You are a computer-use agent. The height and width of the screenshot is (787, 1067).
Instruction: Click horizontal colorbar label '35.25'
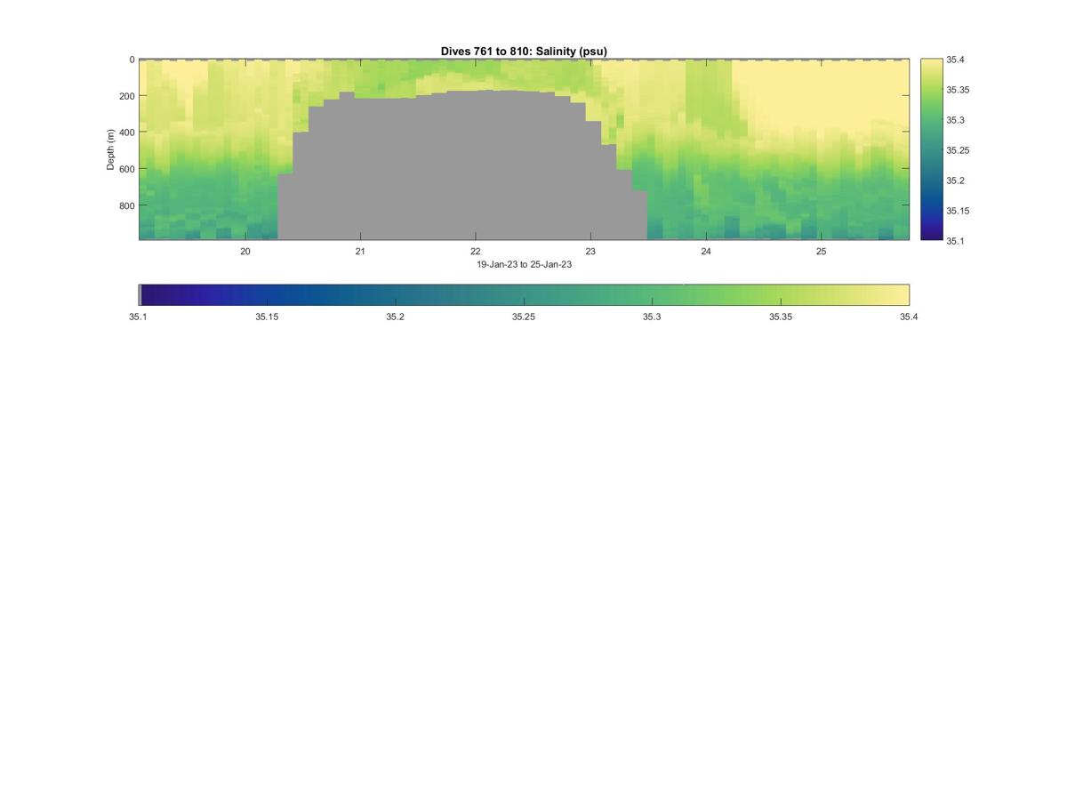tap(524, 317)
